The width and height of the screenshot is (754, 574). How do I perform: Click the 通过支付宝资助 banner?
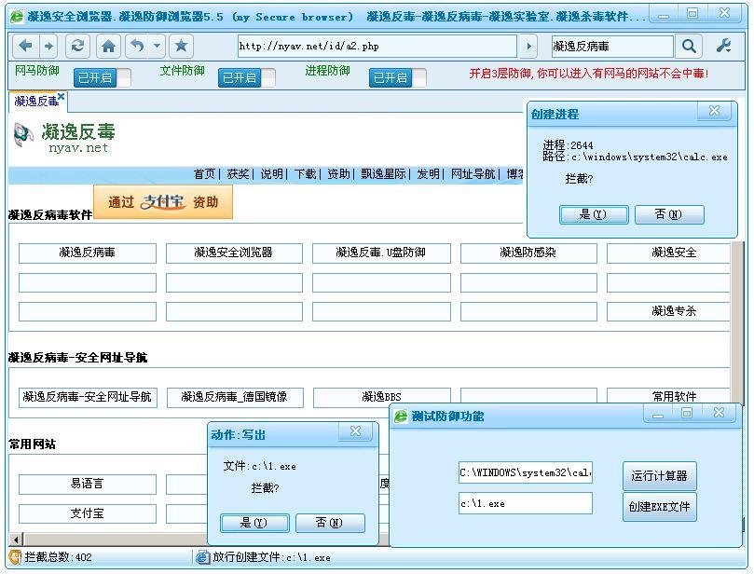pos(163,202)
